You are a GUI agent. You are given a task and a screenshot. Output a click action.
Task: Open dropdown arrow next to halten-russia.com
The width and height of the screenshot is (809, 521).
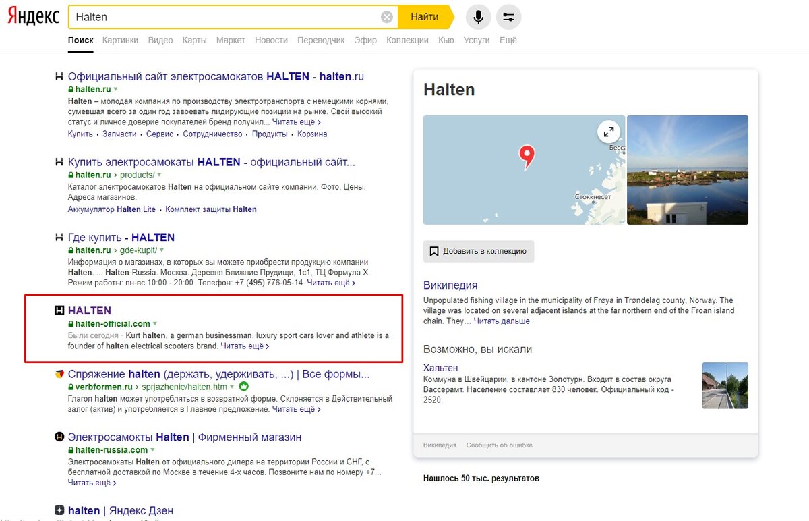(152, 450)
